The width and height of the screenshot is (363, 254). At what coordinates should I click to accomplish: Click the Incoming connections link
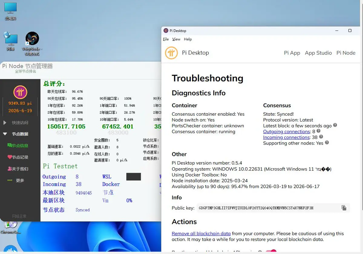(286, 137)
